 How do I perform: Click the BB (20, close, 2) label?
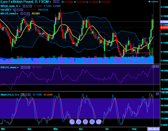click(9, 6)
